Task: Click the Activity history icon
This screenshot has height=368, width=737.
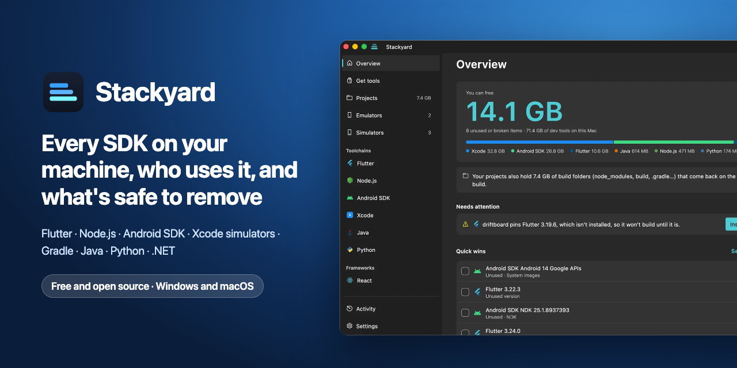Action: pos(349,309)
